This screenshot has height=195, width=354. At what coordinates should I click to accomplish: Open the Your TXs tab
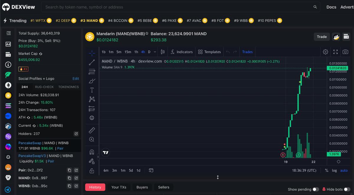click(x=119, y=187)
